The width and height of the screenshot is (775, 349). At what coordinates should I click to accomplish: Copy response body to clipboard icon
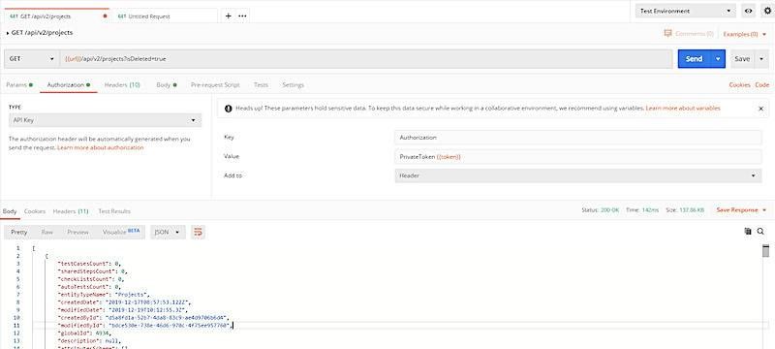[x=748, y=231]
